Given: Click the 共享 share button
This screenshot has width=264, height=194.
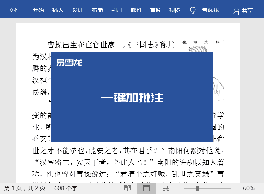Looking at the screenshot, I should click(x=243, y=11).
